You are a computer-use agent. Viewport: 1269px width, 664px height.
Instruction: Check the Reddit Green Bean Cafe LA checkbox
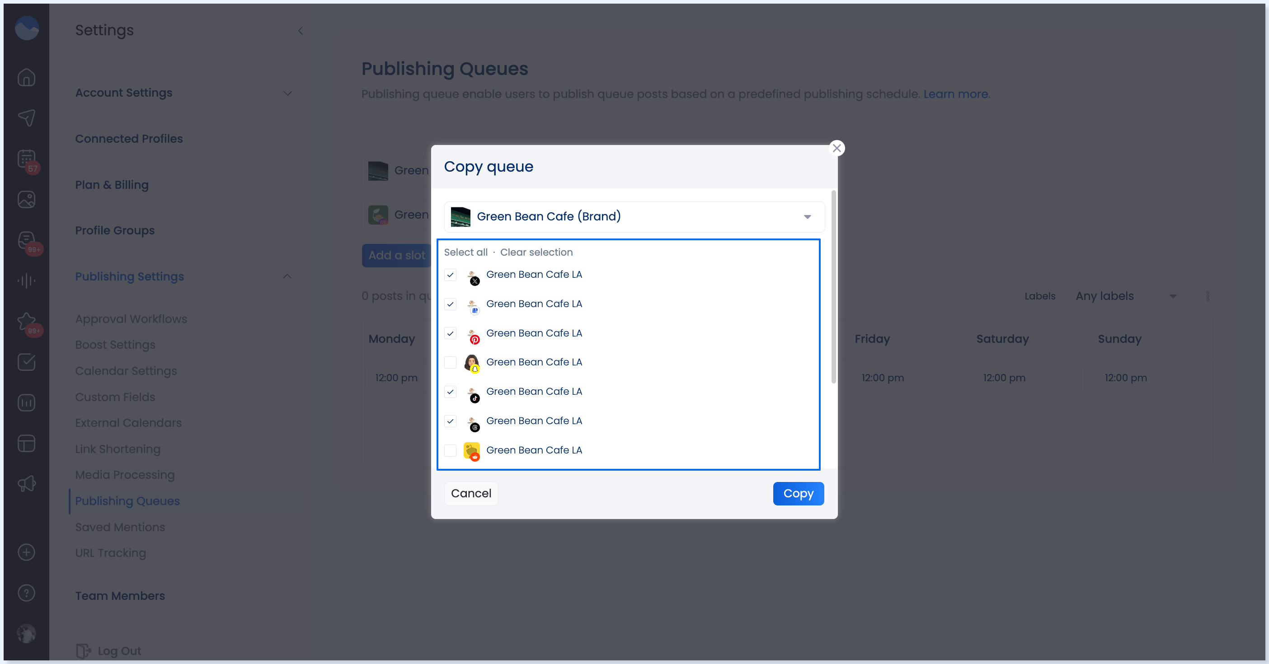tap(450, 450)
